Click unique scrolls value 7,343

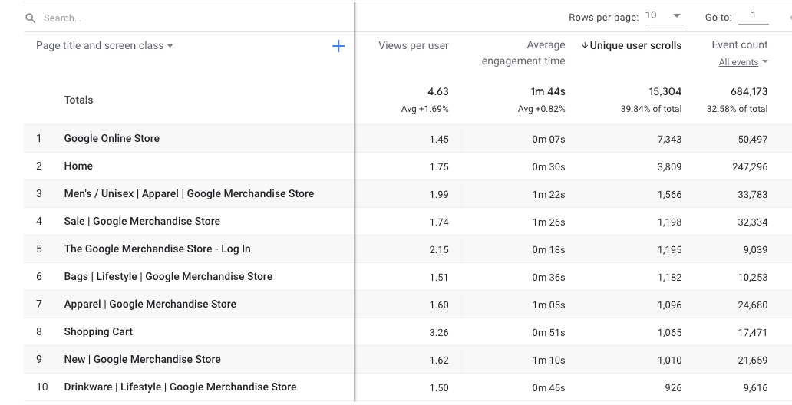pyautogui.click(x=669, y=140)
